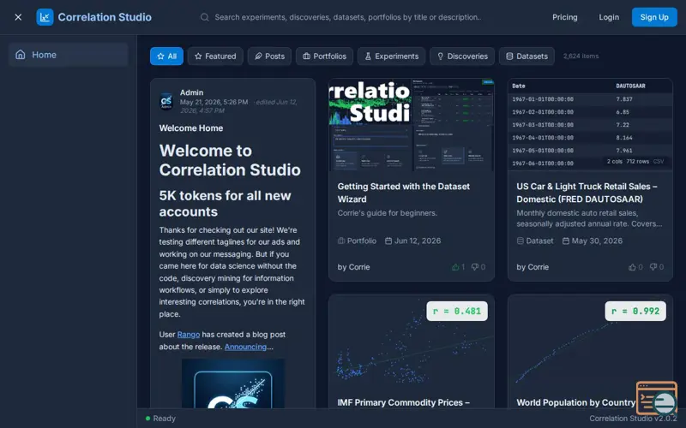
Task: Click the Dataset type icon on car sales card
Action: click(521, 241)
